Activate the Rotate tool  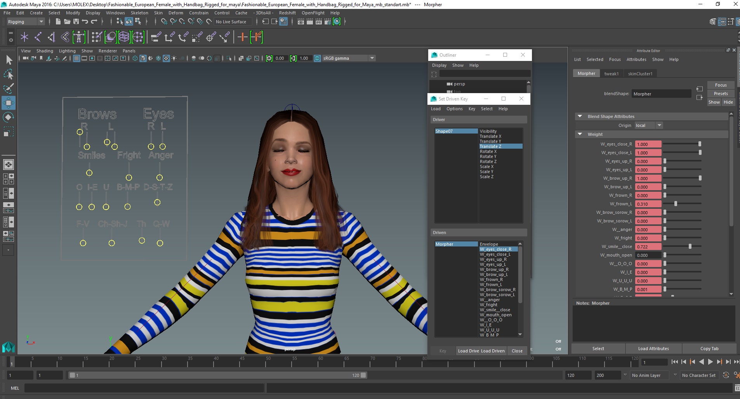coord(9,117)
